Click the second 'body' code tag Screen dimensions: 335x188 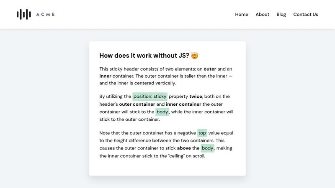(207, 148)
